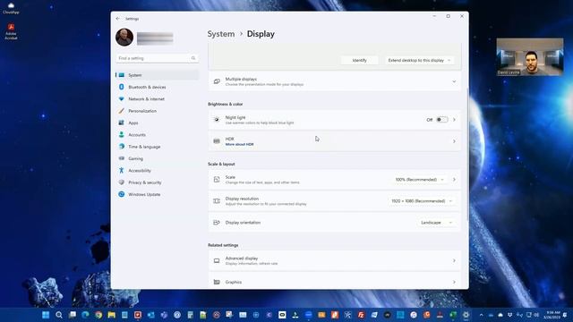
Task: Open Time & language settings
Action: click(158, 147)
